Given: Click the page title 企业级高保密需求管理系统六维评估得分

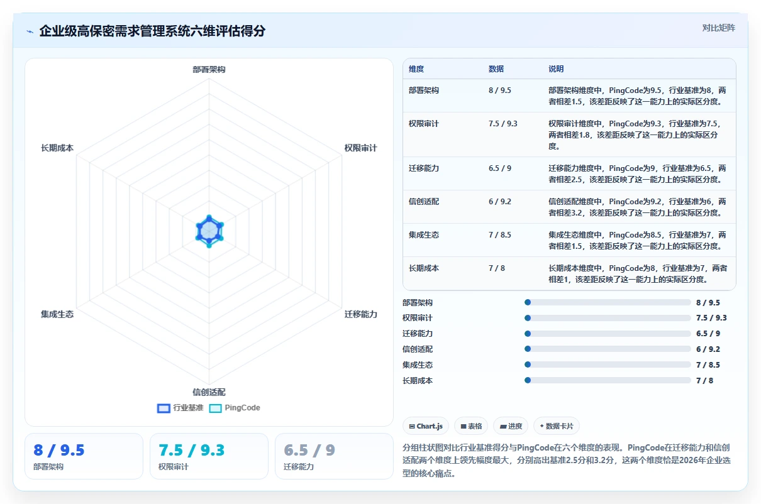Looking at the screenshot, I should 153,31.
